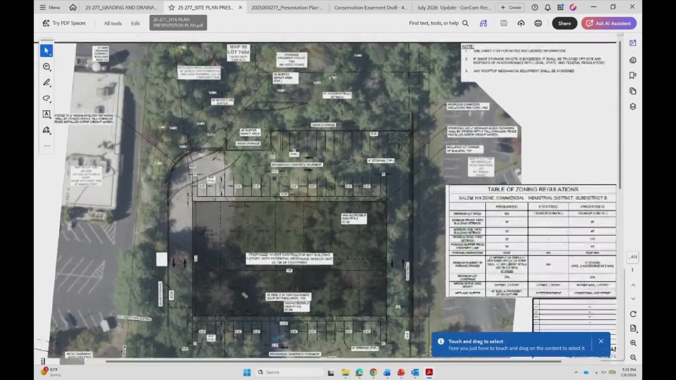Select the arrow selection tool

pyautogui.click(x=46, y=51)
